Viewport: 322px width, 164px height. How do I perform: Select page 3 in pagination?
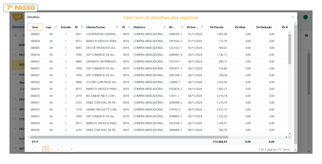[x=58, y=149]
